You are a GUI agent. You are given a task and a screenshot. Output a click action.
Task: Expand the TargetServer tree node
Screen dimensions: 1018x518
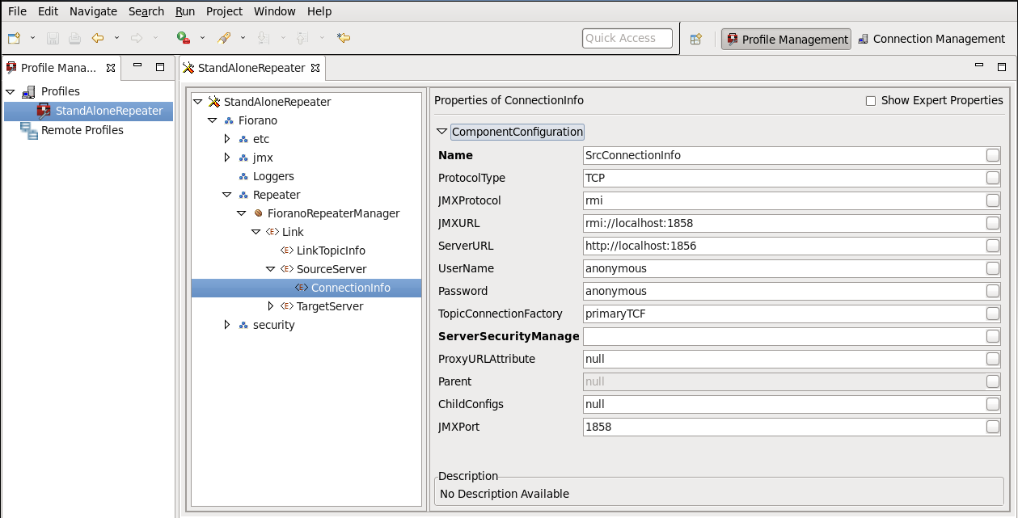coord(271,306)
